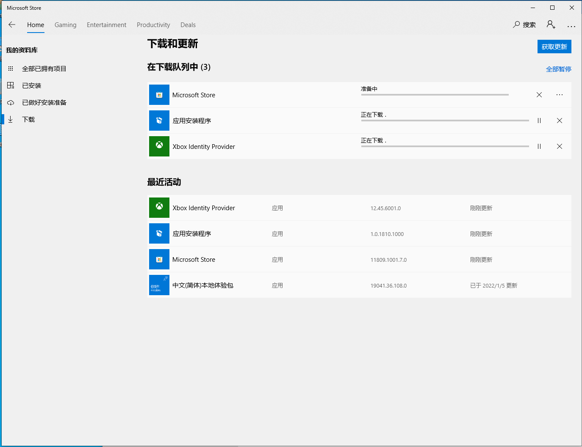The height and width of the screenshot is (447, 582).
Task: Click the 搜索 search label
Action: (x=529, y=25)
